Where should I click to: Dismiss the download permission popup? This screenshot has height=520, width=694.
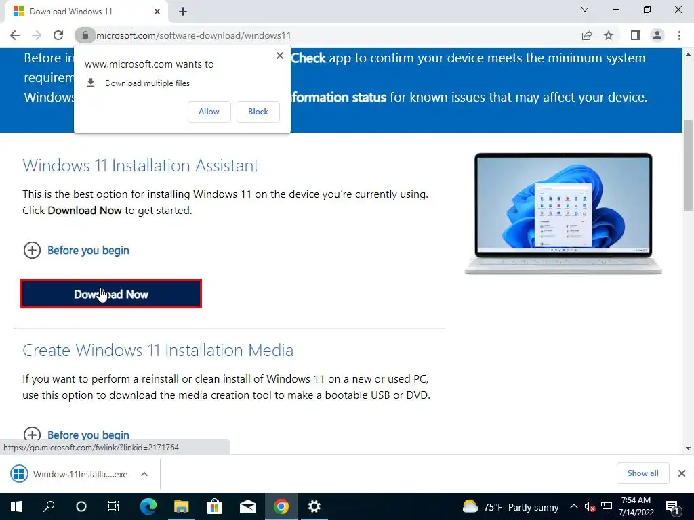click(x=280, y=56)
